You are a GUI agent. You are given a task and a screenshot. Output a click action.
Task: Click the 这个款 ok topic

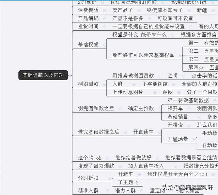click(x=90, y=158)
